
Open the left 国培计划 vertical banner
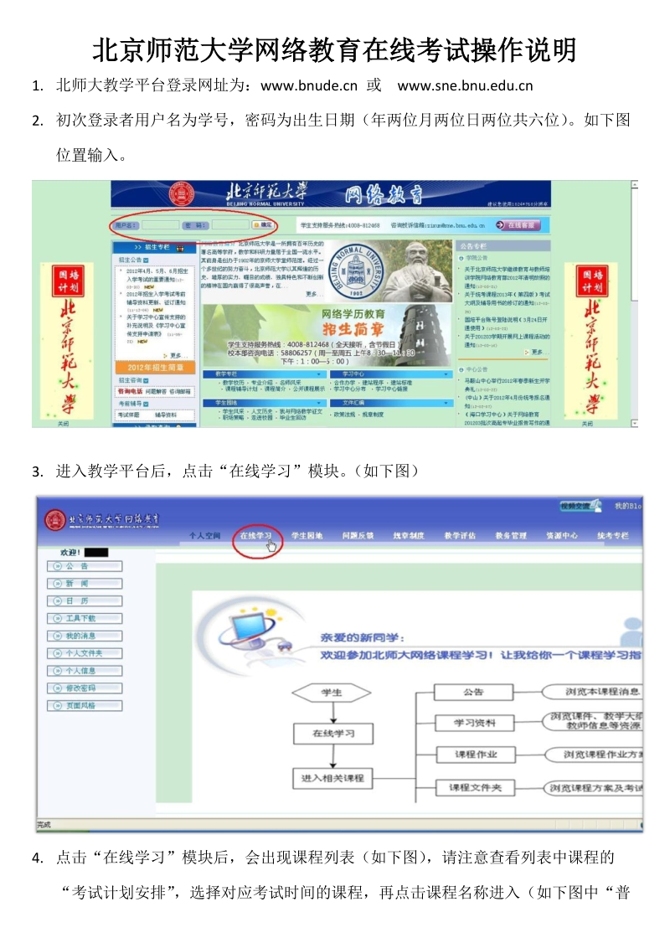[x=66, y=341]
